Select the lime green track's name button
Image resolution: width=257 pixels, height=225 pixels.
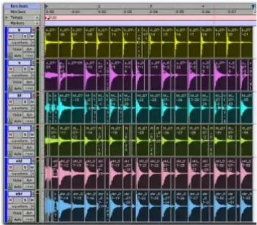coord(20,128)
